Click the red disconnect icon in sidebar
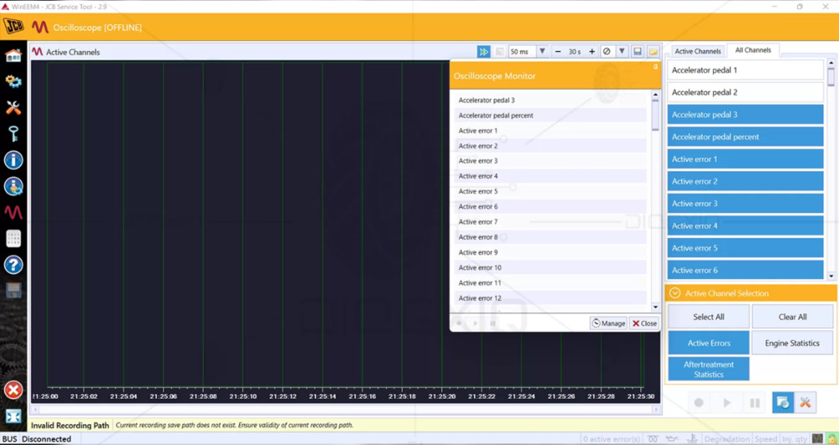This screenshot has height=445, width=839. 13,390
